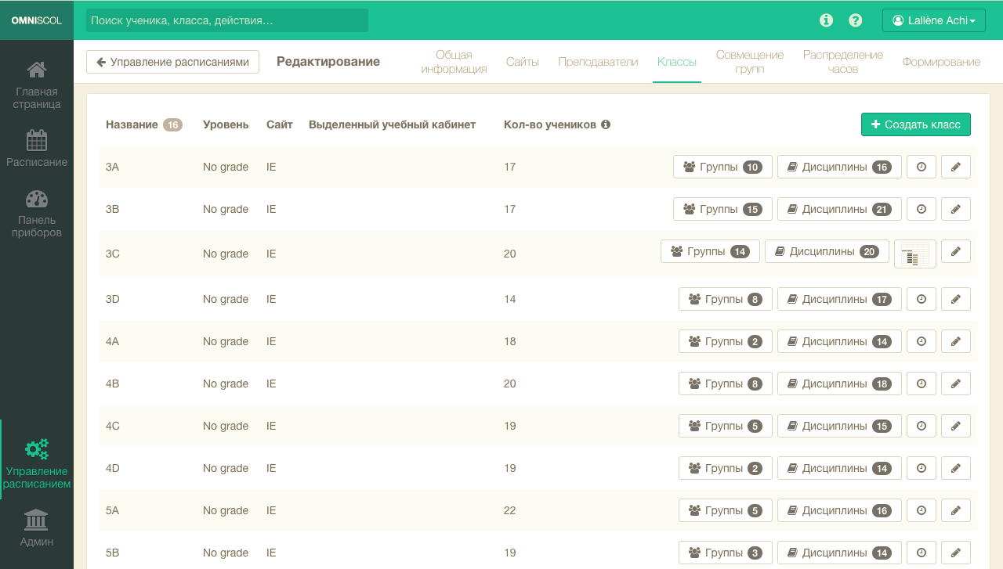
Task: Switch to the Преподаватели tab
Action: click(x=598, y=62)
